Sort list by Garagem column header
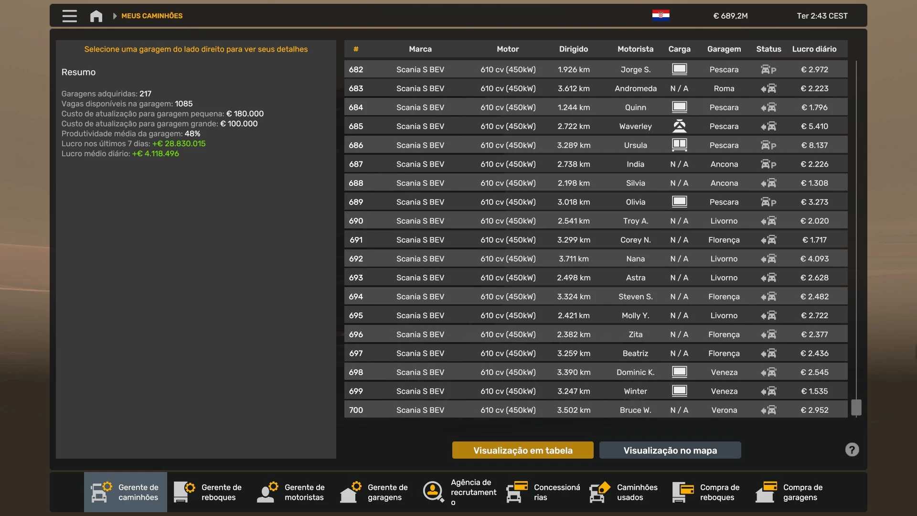 point(724,49)
